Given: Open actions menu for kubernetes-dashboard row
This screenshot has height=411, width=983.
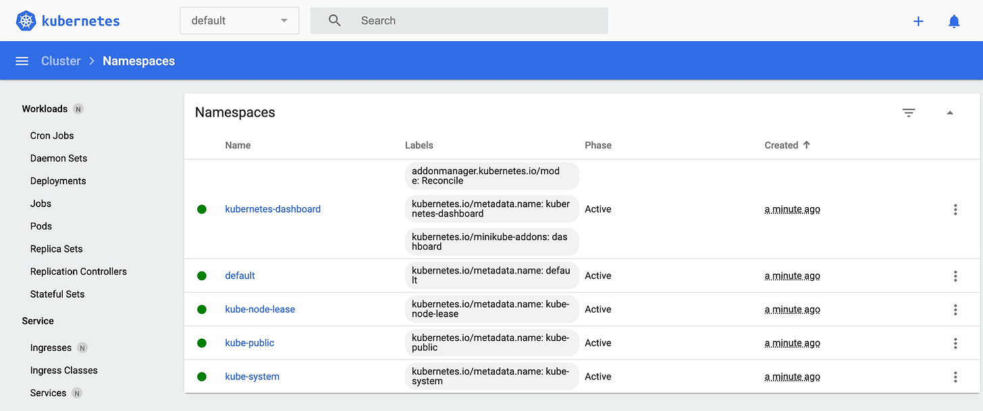Looking at the screenshot, I should click(955, 209).
